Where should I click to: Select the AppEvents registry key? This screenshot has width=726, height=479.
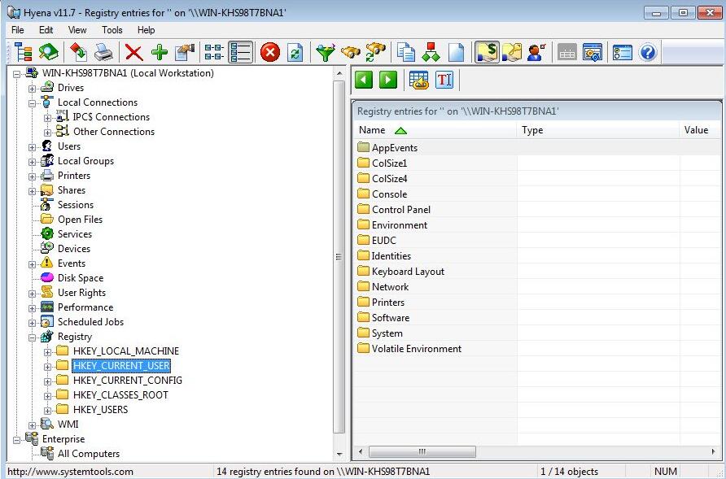click(395, 148)
